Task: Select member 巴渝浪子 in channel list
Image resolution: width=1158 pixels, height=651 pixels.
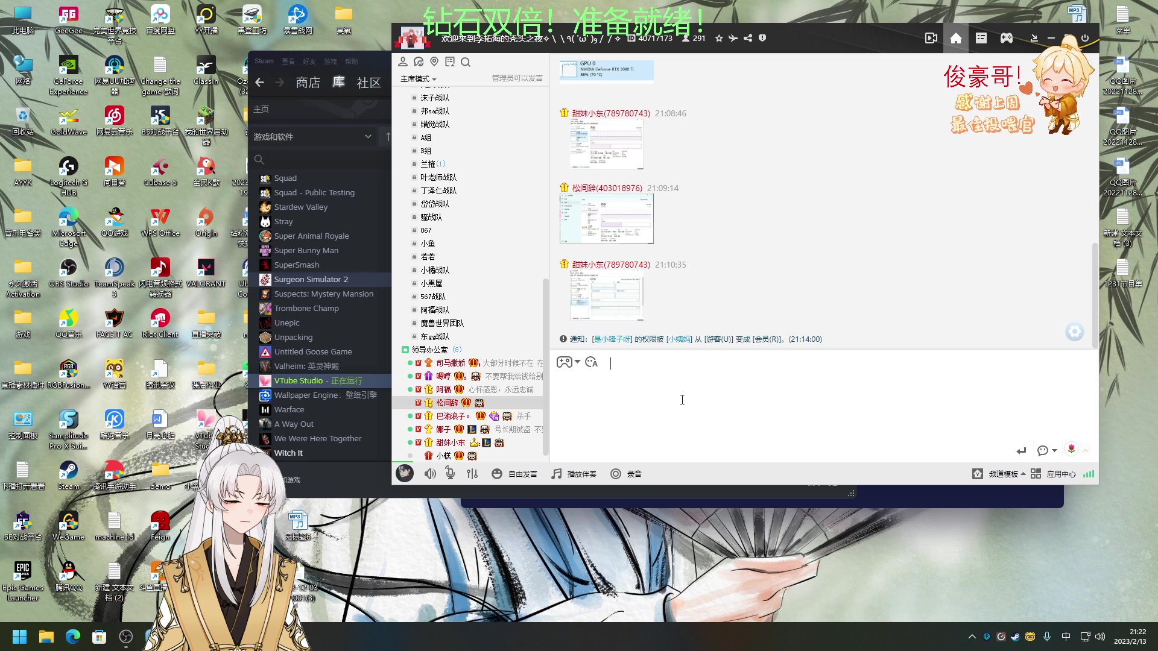Action: 453,416
